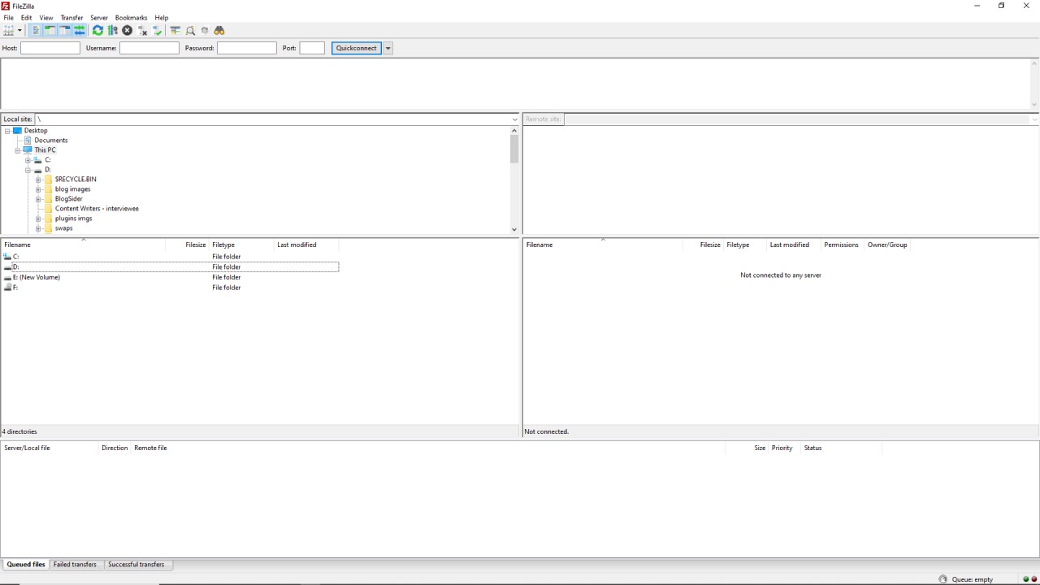The width and height of the screenshot is (1040, 585).
Task: Switch to the Queued files tab
Action: [x=26, y=564]
